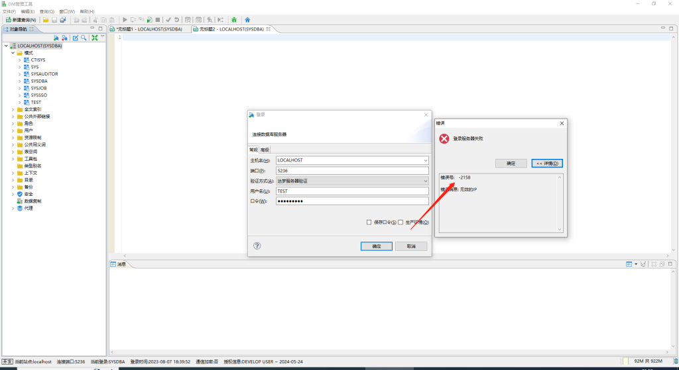
Task: Click 确定 in the error dialog
Action: (511, 163)
